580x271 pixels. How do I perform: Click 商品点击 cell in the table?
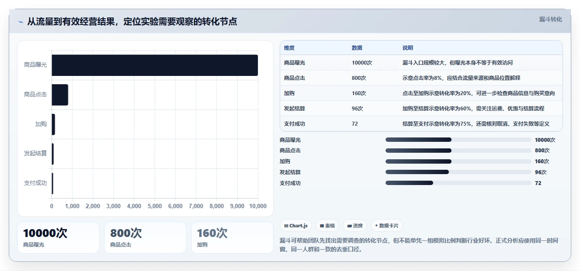tap(295, 78)
